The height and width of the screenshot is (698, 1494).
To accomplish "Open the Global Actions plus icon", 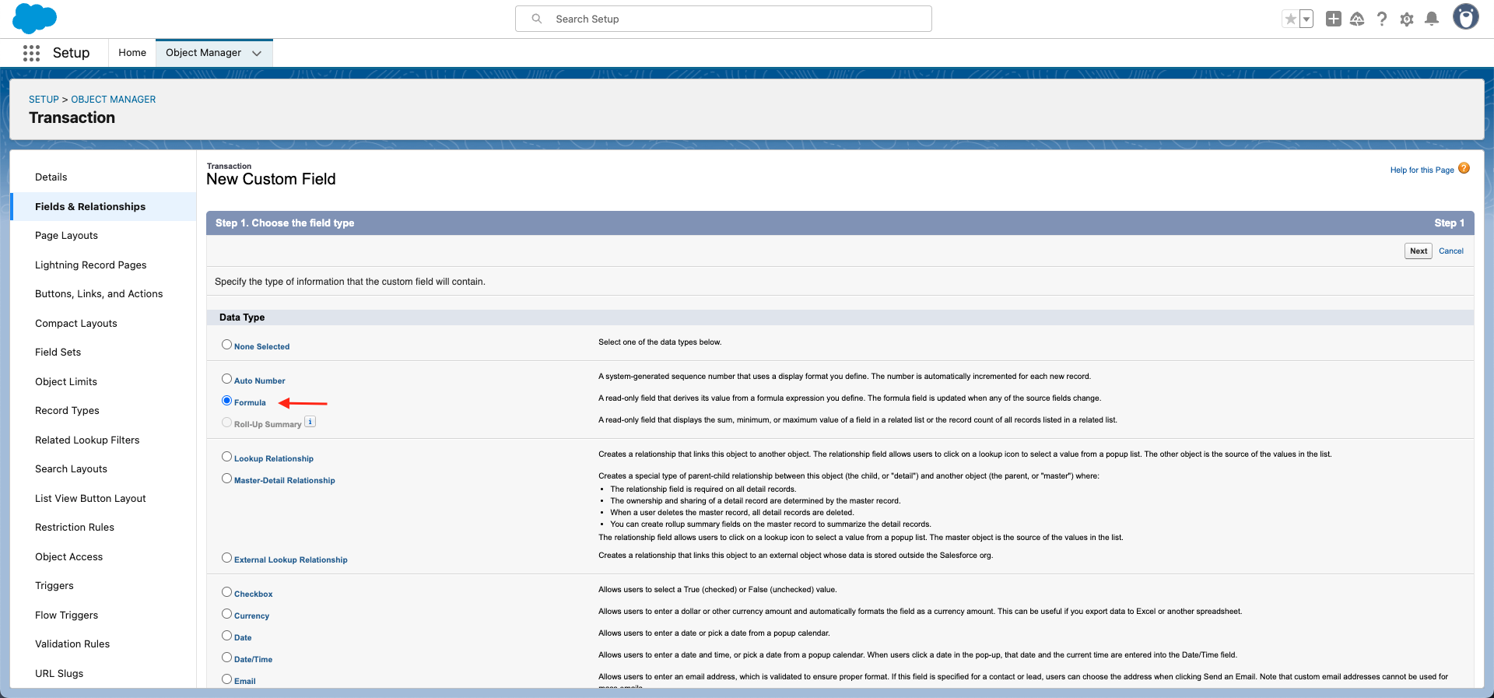I will click(1334, 19).
